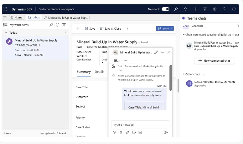Screen dimensions: 243x144
Task: Select the Chat tab in Teams chats
Action: point(185,26)
